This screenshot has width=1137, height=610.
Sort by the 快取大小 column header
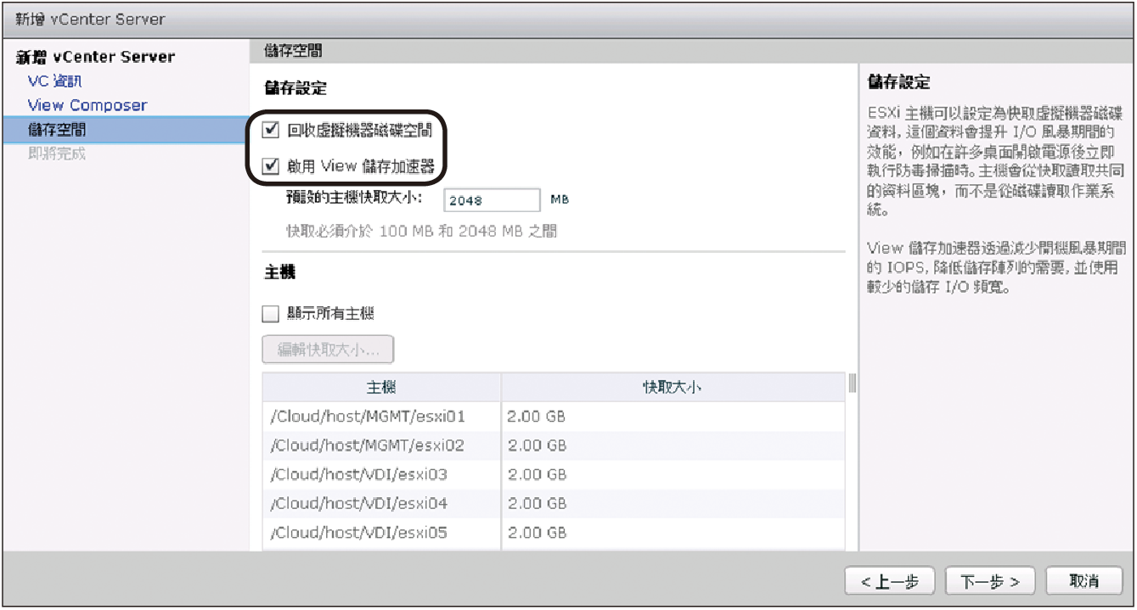tap(673, 387)
